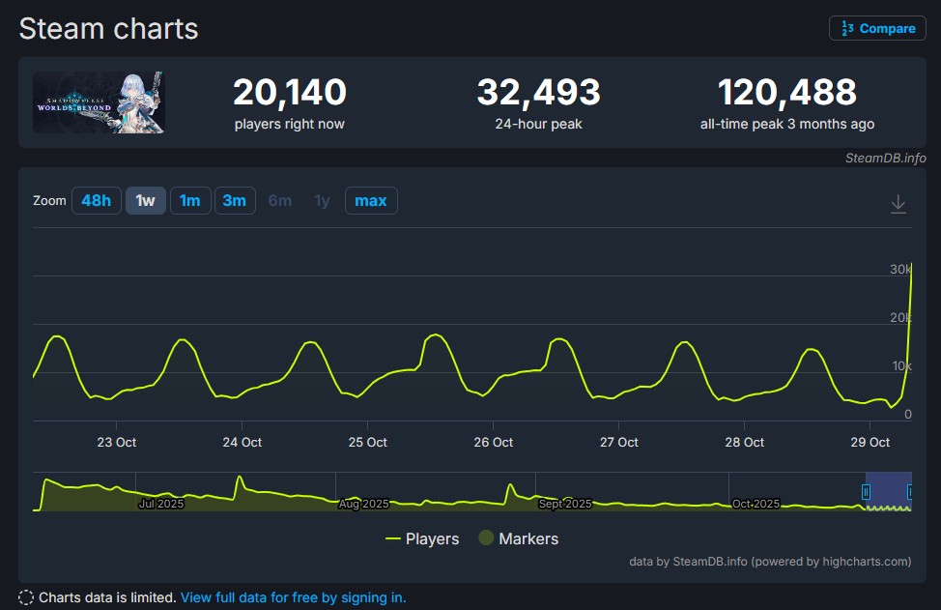This screenshot has width=941, height=610.
Task: Click the highlighted navigator selection window
Action: pyautogui.click(x=888, y=492)
